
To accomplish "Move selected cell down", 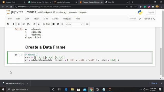I will (39, 24).
